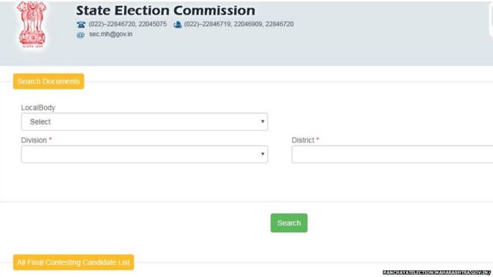Click the Division field label
This screenshot has height=277, width=493.
(34, 140)
